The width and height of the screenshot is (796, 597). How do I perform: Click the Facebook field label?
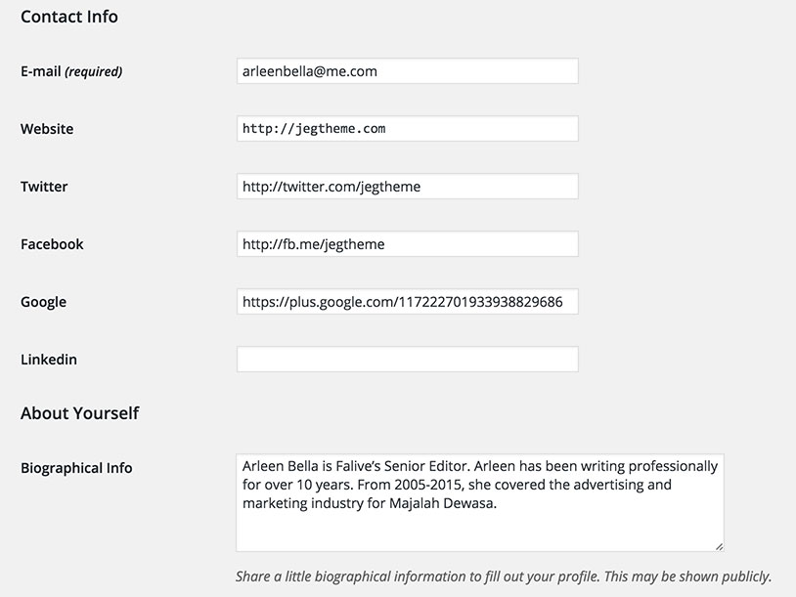pos(52,244)
